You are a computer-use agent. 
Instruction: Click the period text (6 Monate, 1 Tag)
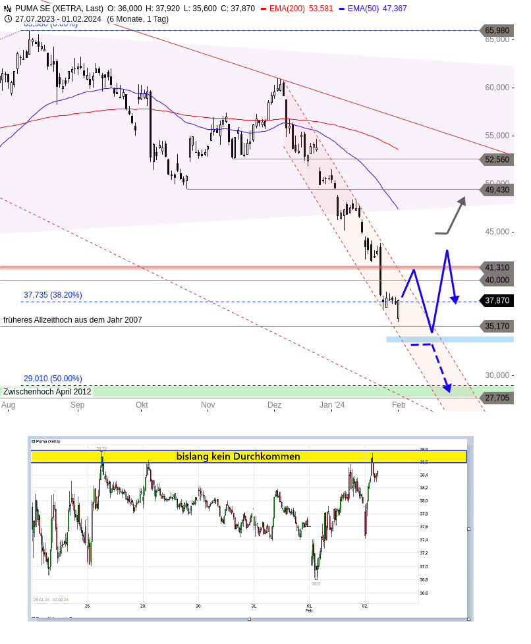[138, 19]
